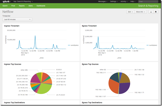Click the 23.79.209.148 label
Screen dimensions: 162x106
22,85
